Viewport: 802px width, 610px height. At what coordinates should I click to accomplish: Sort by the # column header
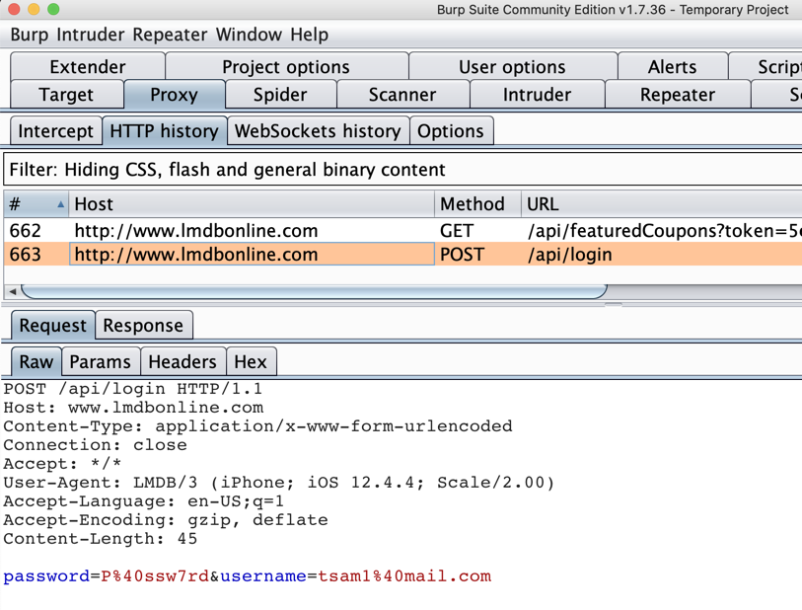[36, 204]
